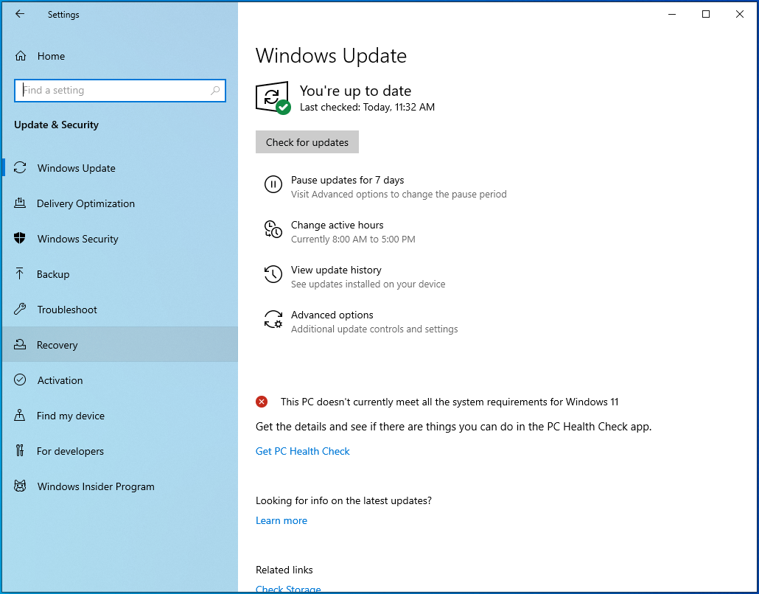Click the back arrow in Settings header
The image size is (759, 594).
point(20,14)
